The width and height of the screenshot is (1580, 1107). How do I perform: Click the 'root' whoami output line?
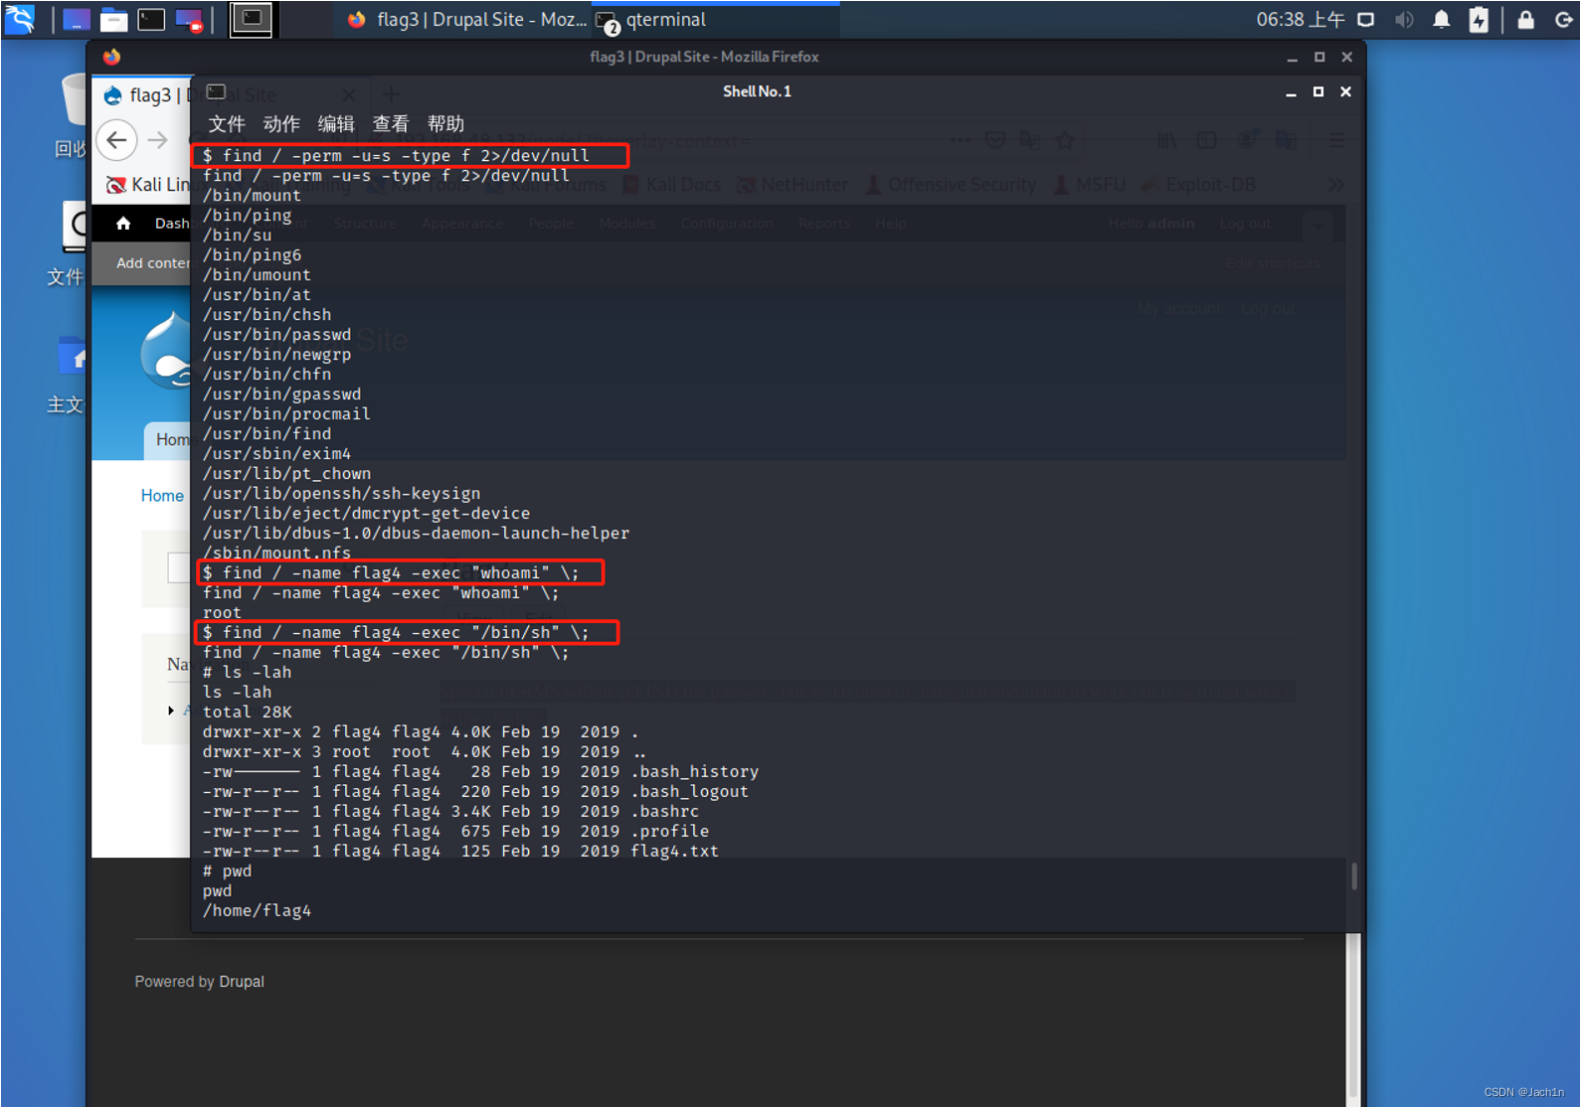pyautogui.click(x=222, y=613)
